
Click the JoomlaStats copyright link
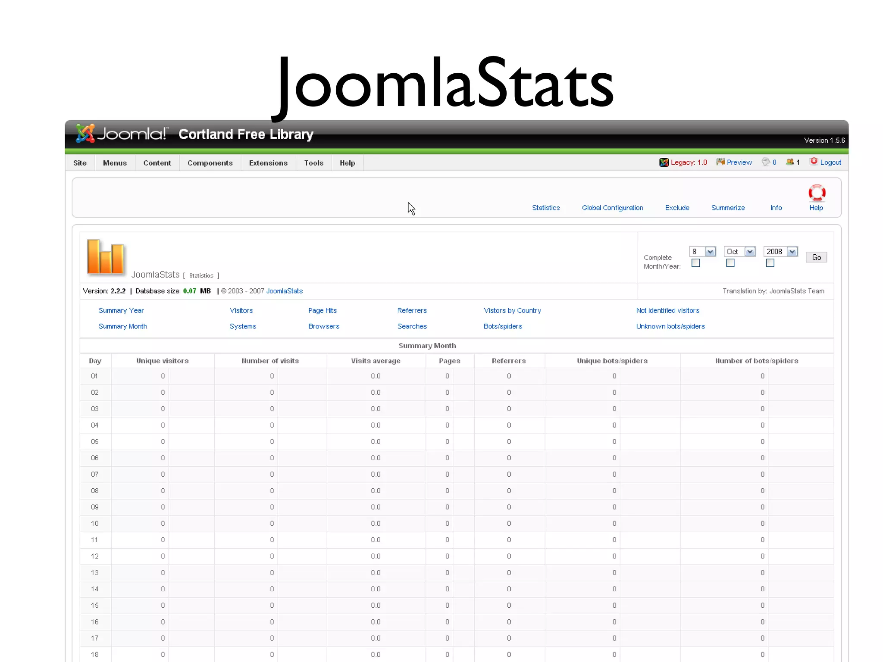(x=284, y=291)
